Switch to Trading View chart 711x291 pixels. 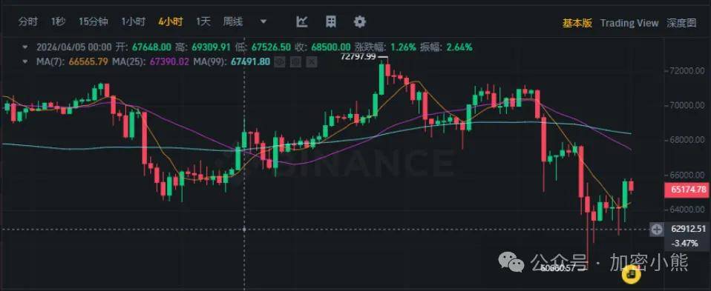pos(629,23)
